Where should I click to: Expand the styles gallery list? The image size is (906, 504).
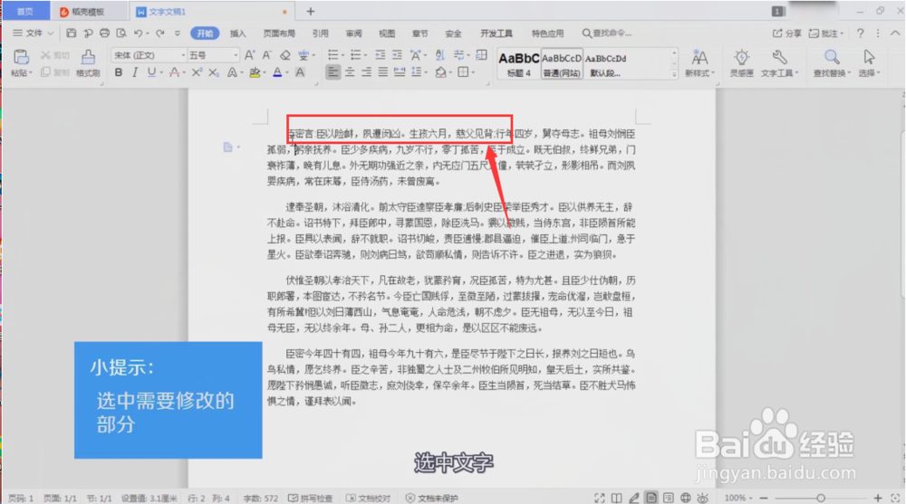[674, 74]
